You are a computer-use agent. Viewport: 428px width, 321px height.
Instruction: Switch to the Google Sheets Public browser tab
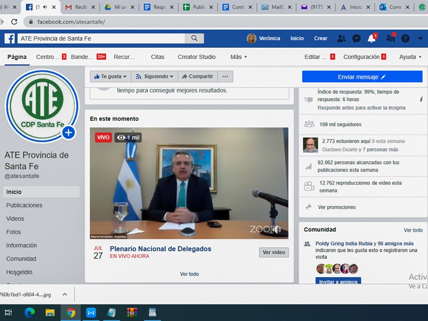coord(198,7)
